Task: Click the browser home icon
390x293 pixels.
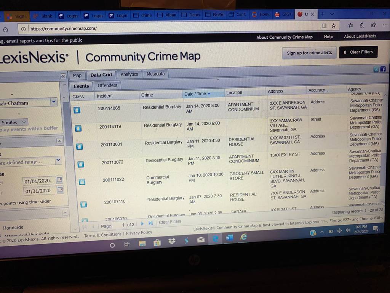Action: [5, 29]
